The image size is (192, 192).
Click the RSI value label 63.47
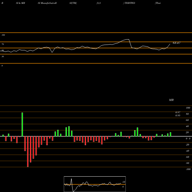pyautogui.click(x=177, y=43)
